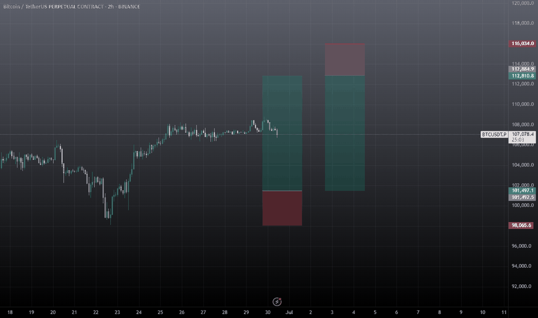Viewport: 538px width, 318px height.
Task: Click date 27 on the time axis
Action: 203,312
